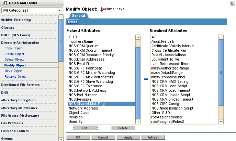The height and width of the screenshot is (141, 236).
Task: Expand the Files and Folders role
Action: 15,131
